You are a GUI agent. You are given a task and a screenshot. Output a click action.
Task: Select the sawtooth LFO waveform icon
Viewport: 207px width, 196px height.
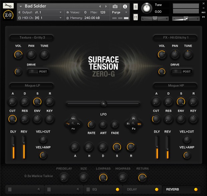pos(78,124)
